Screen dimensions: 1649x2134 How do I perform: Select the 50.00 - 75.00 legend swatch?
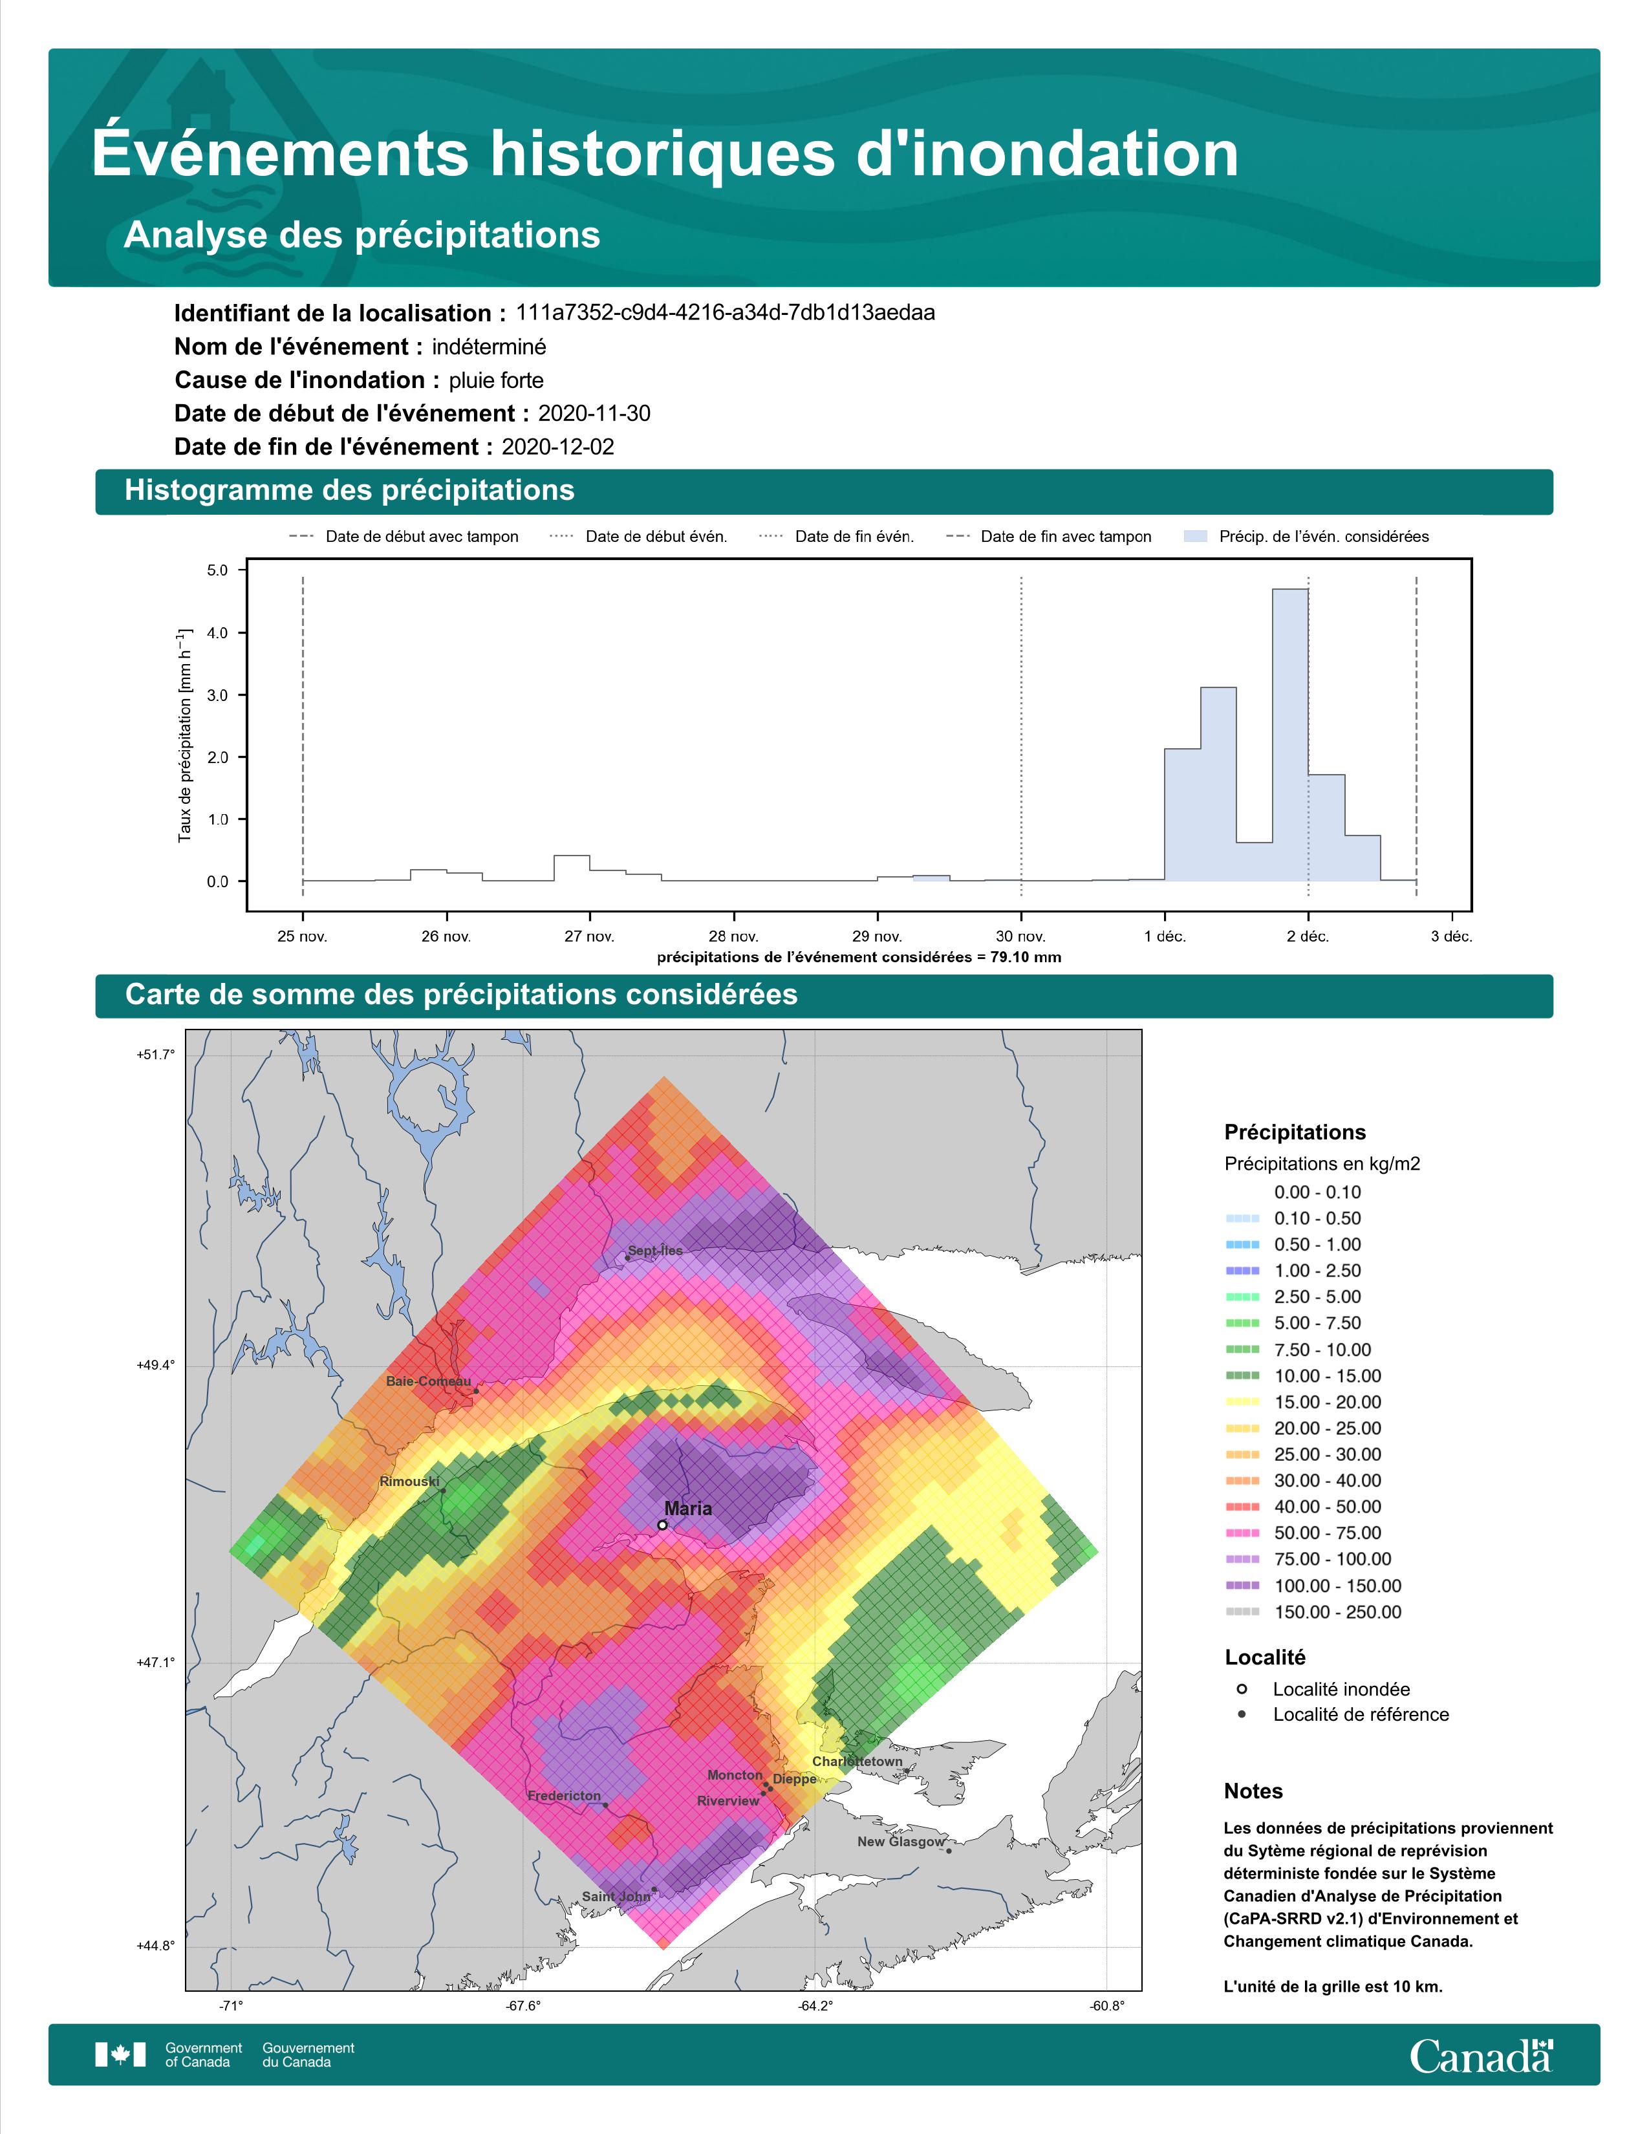[1242, 1533]
